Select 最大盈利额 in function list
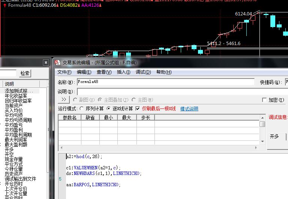The image size is (288, 199). pyautogui.click(x=16, y=145)
